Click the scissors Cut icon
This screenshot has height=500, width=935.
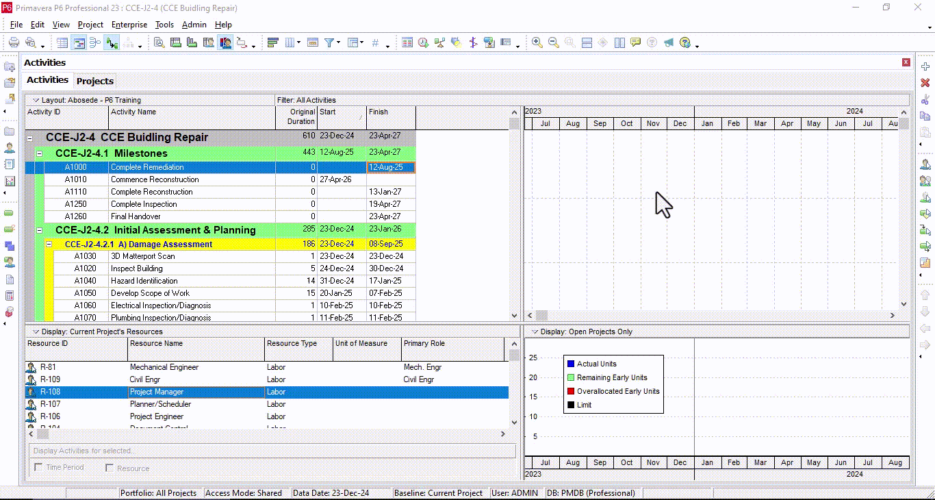coord(925,100)
